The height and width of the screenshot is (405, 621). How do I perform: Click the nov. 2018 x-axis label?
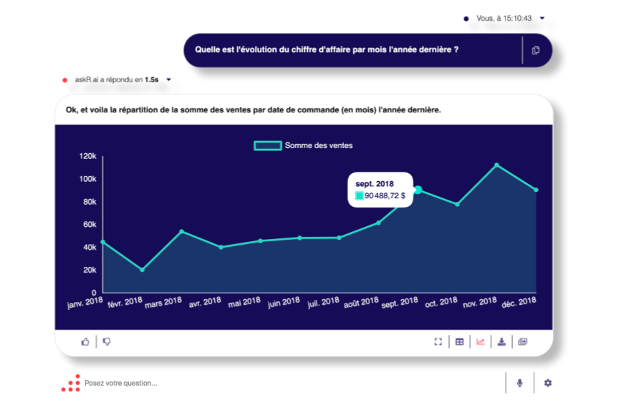pos(480,303)
